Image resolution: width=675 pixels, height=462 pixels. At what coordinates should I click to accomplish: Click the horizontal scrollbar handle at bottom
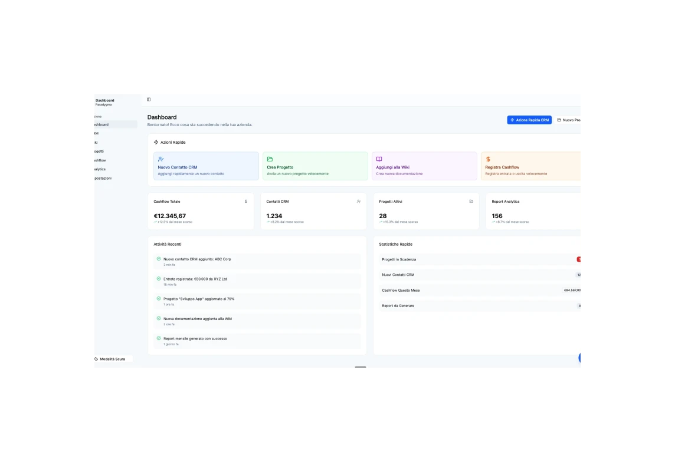coord(361,367)
